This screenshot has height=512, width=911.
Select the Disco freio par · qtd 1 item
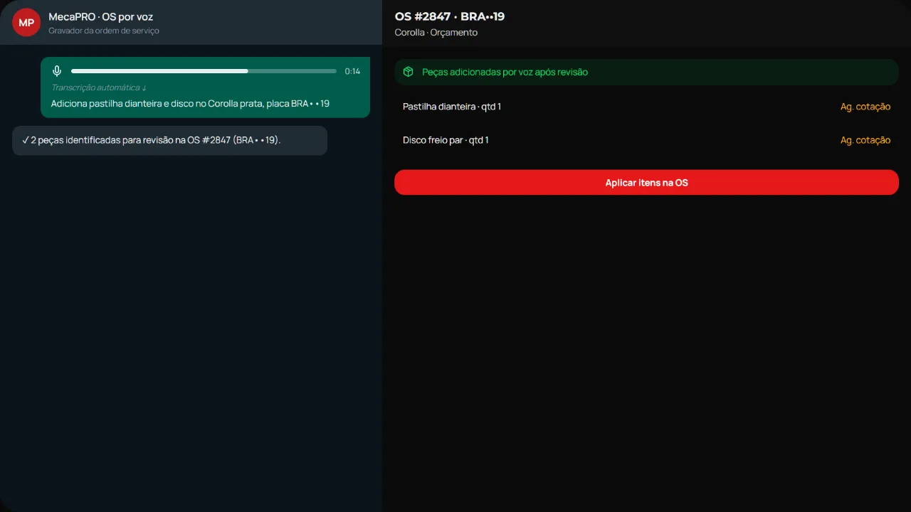coord(646,140)
